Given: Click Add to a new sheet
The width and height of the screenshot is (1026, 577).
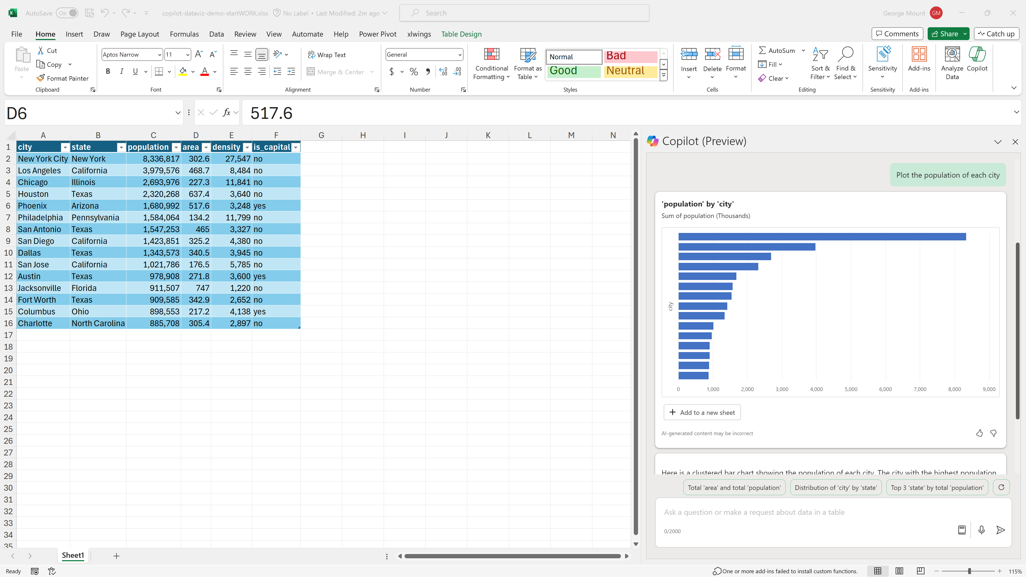Looking at the screenshot, I should click(702, 412).
